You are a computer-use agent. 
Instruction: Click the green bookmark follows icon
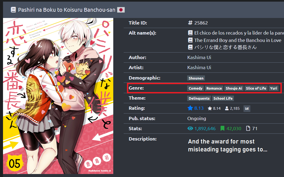222,129
